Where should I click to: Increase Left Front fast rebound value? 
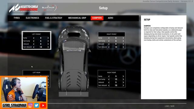pyautogui.click(x=48, y=47)
